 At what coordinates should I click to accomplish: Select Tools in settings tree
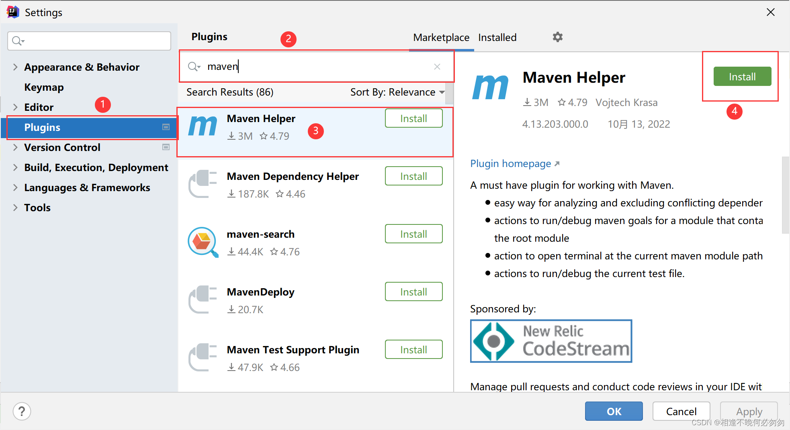pos(37,208)
